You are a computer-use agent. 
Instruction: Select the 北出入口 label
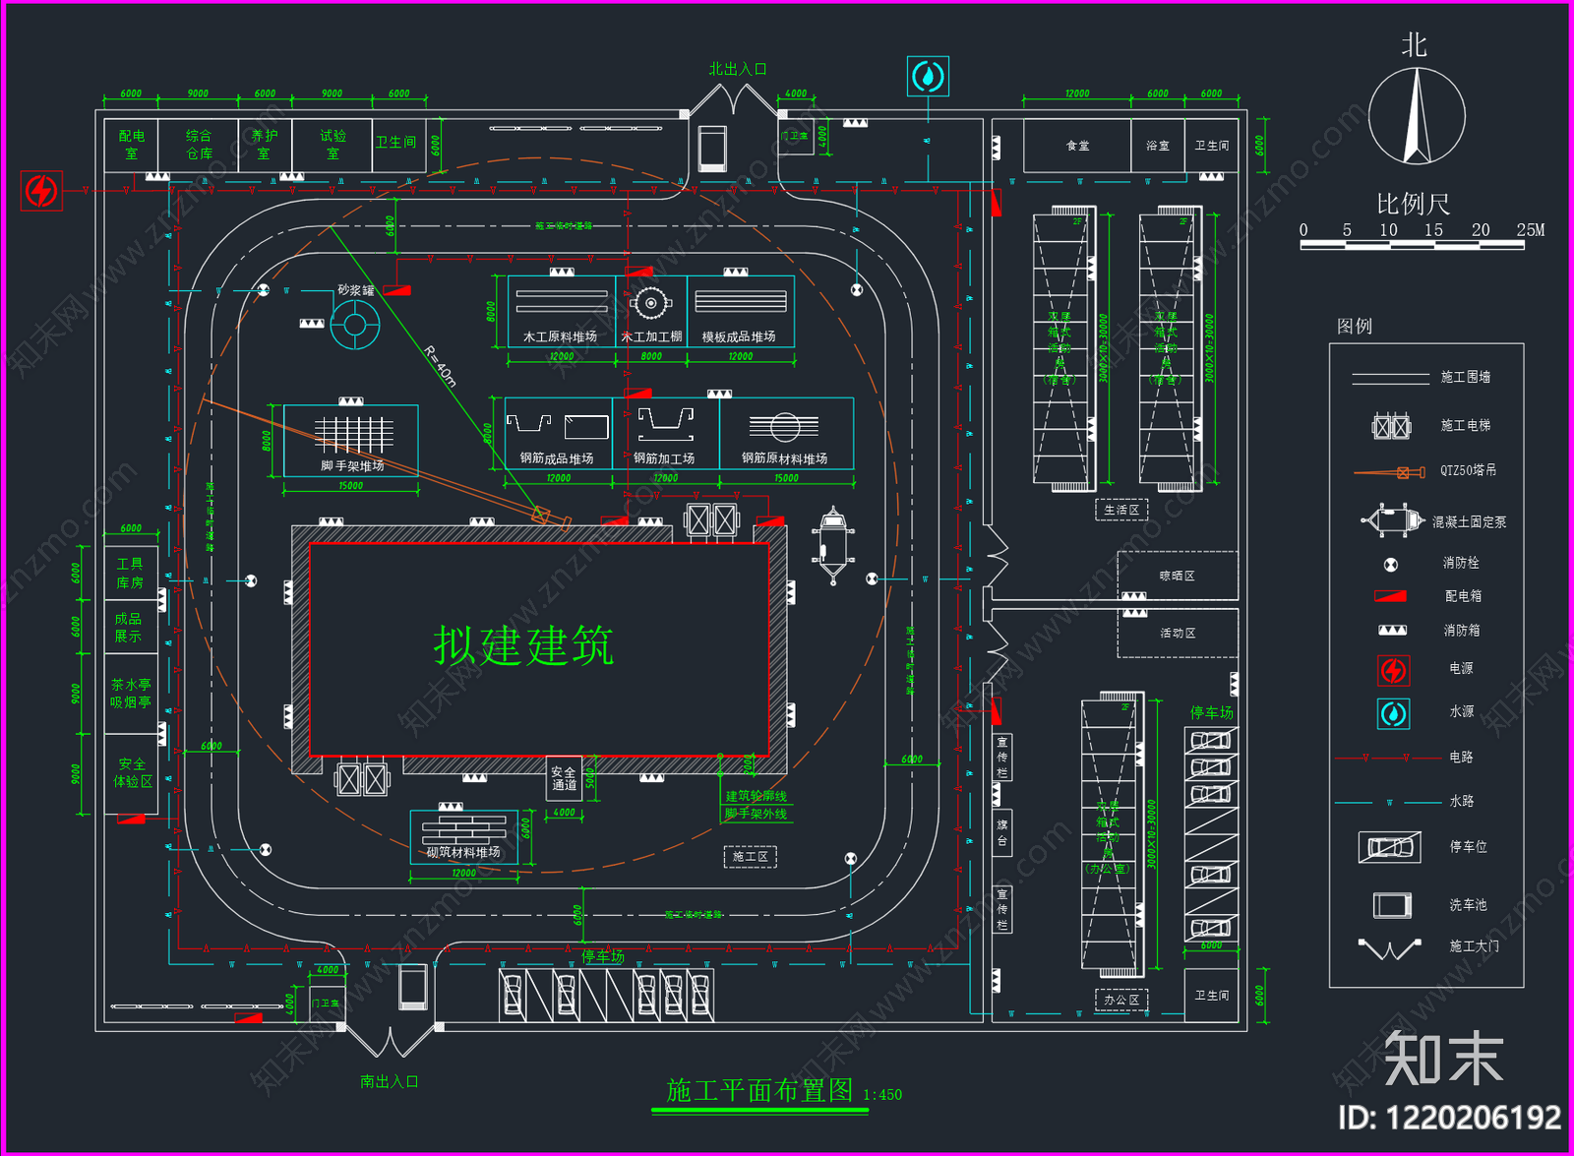pos(738,69)
